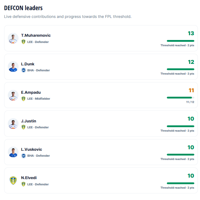The height and width of the screenshot is (200, 200).
Task: Click T.Muharemovic's player photo
Action: click(x=13, y=38)
